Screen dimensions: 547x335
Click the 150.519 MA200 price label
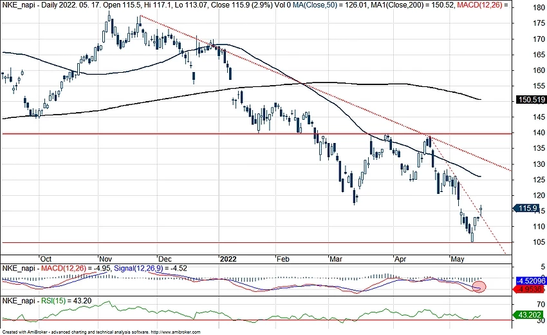[531, 100]
